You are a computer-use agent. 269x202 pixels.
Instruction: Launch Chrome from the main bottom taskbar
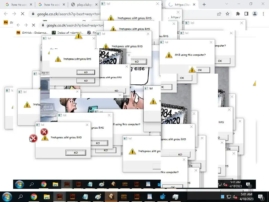click(34, 197)
